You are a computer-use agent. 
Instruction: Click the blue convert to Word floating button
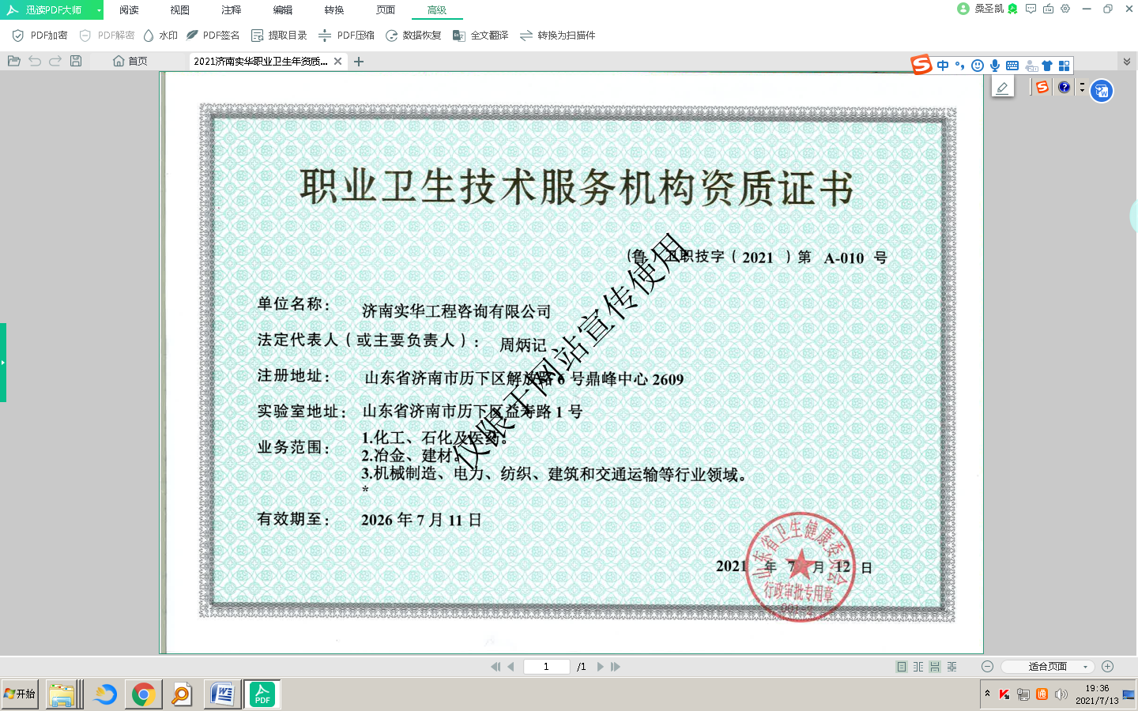(x=1102, y=91)
